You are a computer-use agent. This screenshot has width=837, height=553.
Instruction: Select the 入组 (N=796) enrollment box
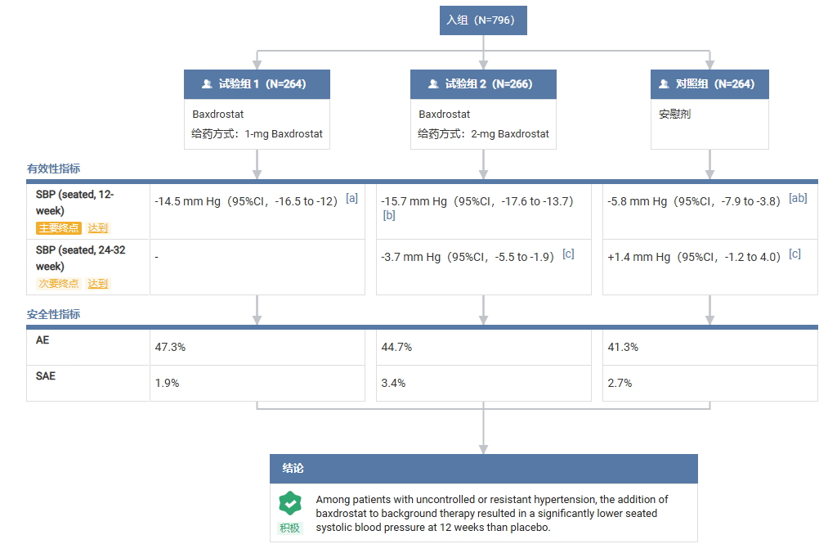[483, 20]
